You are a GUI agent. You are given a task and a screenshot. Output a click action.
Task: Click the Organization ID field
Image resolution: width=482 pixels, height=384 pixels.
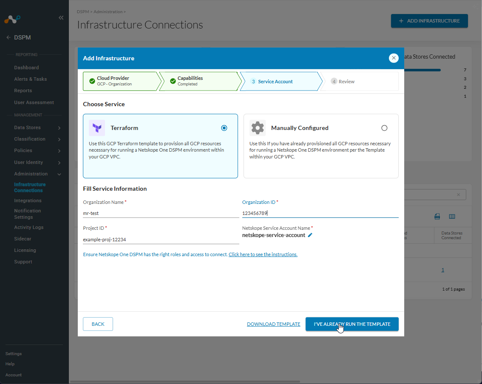[x=320, y=213]
